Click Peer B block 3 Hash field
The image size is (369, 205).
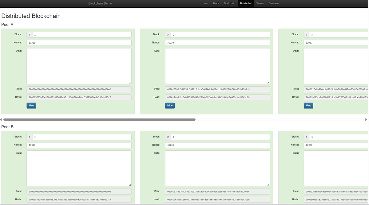click(x=336, y=199)
